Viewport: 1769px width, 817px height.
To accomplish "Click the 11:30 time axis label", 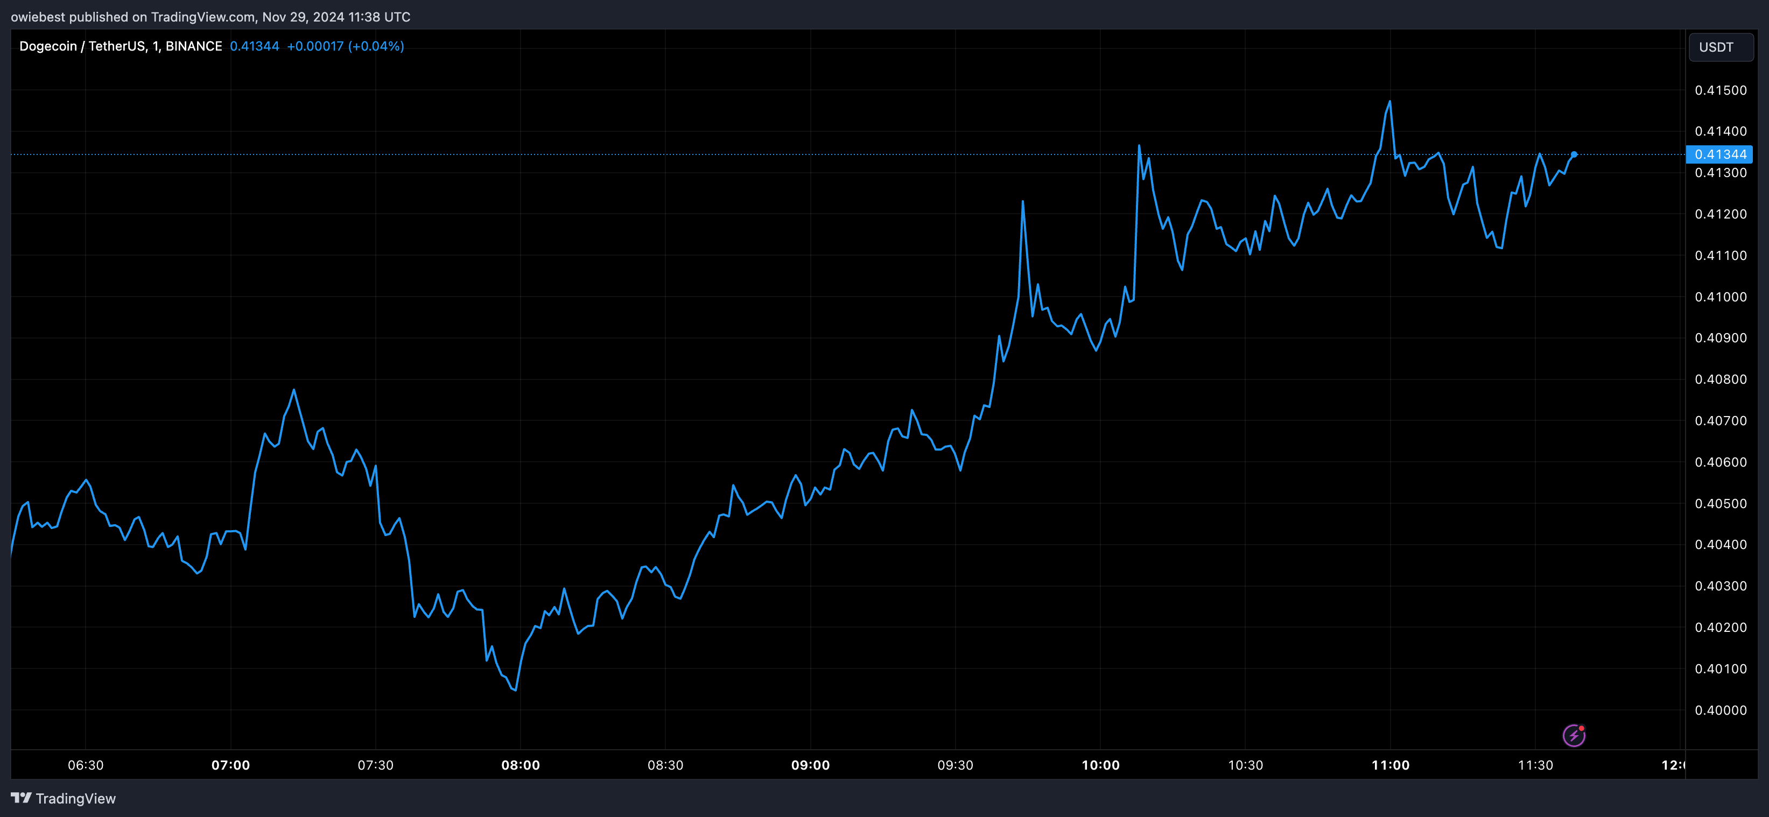I will point(1535,765).
